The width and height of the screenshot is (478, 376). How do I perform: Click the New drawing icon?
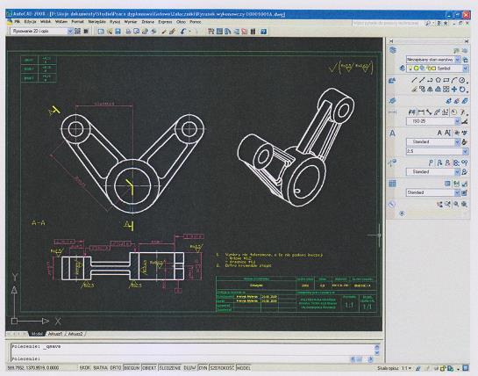(101, 32)
